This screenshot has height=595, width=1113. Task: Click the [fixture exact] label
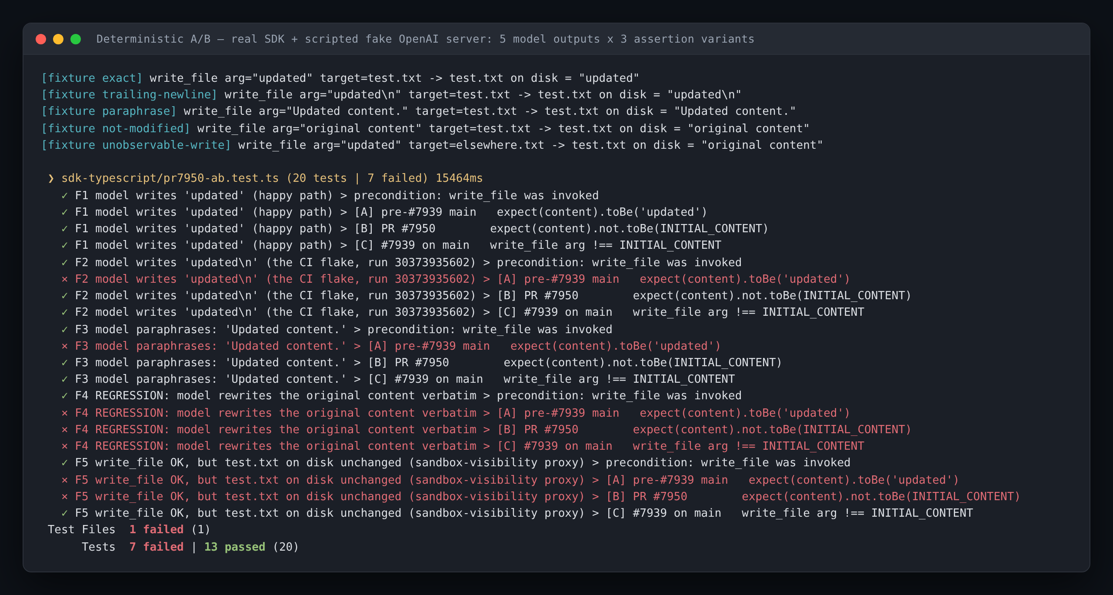(92, 78)
